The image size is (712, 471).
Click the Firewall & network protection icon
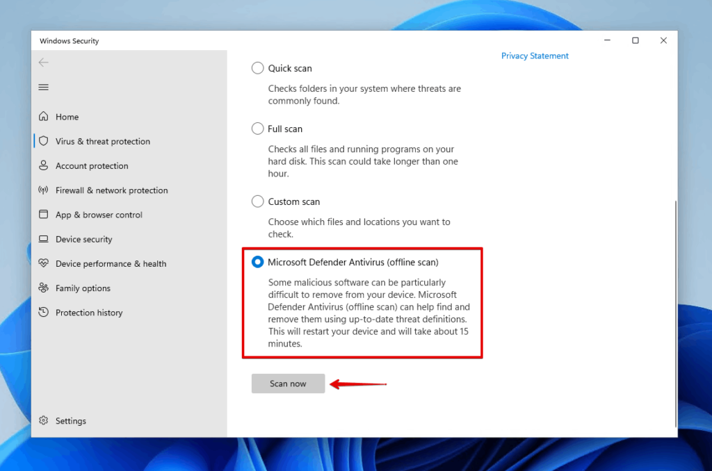44,190
